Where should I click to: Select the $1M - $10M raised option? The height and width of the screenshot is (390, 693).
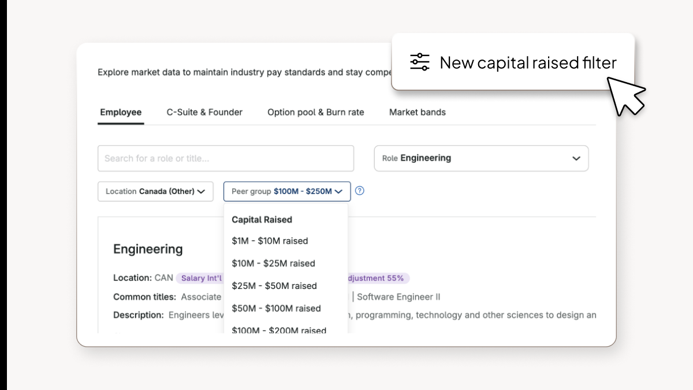(x=270, y=241)
